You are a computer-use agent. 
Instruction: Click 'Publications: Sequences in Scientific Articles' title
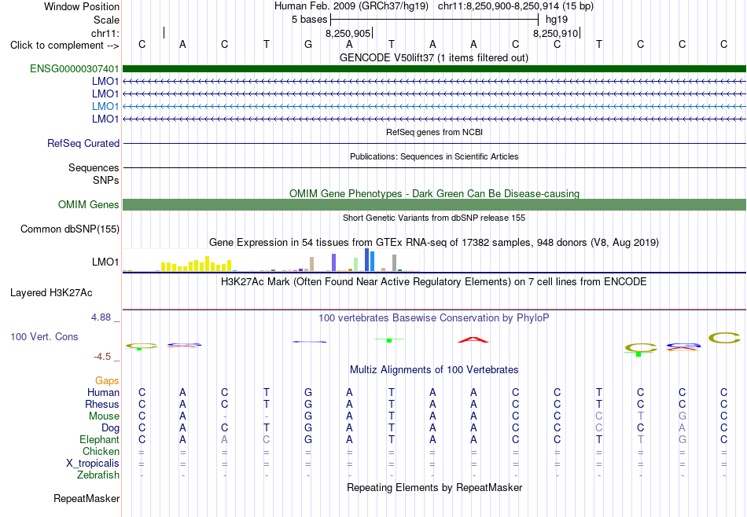click(x=434, y=156)
